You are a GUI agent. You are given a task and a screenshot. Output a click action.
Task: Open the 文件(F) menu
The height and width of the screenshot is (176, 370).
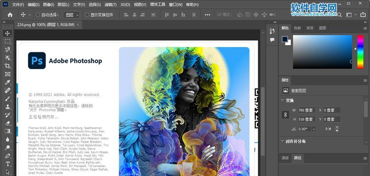click(18, 4)
